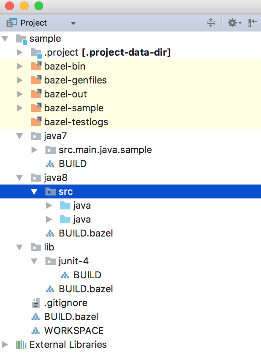Open the BUILD file icon under java7
Screen dimensions: 261x361
51,163
